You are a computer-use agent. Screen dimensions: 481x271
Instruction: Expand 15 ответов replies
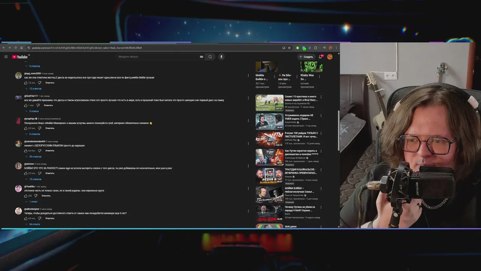[x=33, y=179]
